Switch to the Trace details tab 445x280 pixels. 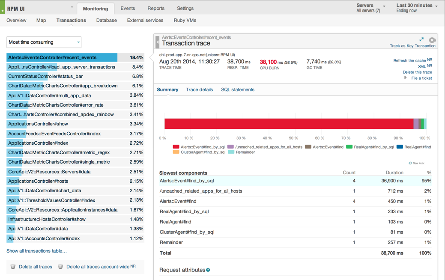(x=199, y=89)
